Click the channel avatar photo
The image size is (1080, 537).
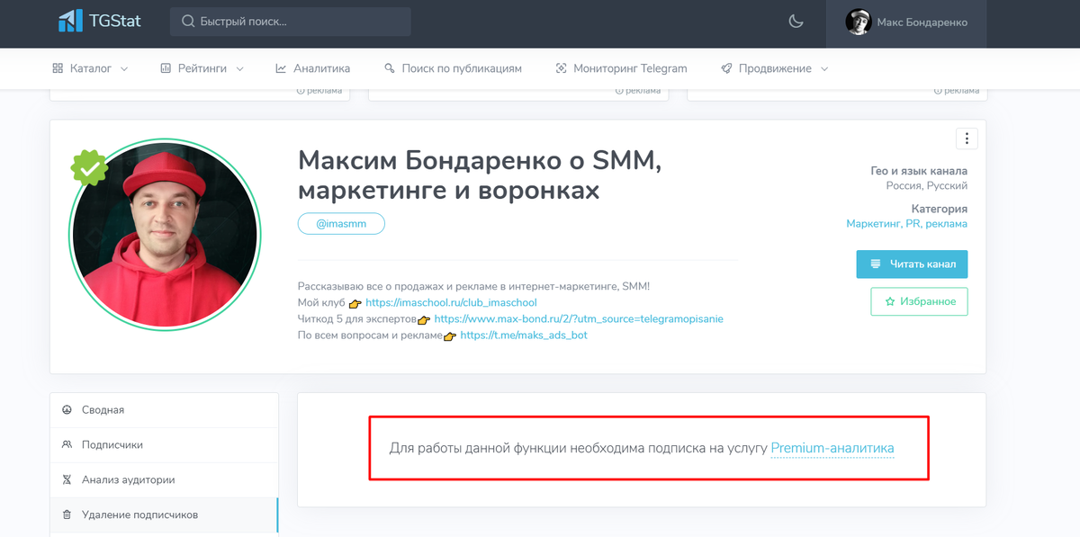pyautogui.click(x=165, y=235)
